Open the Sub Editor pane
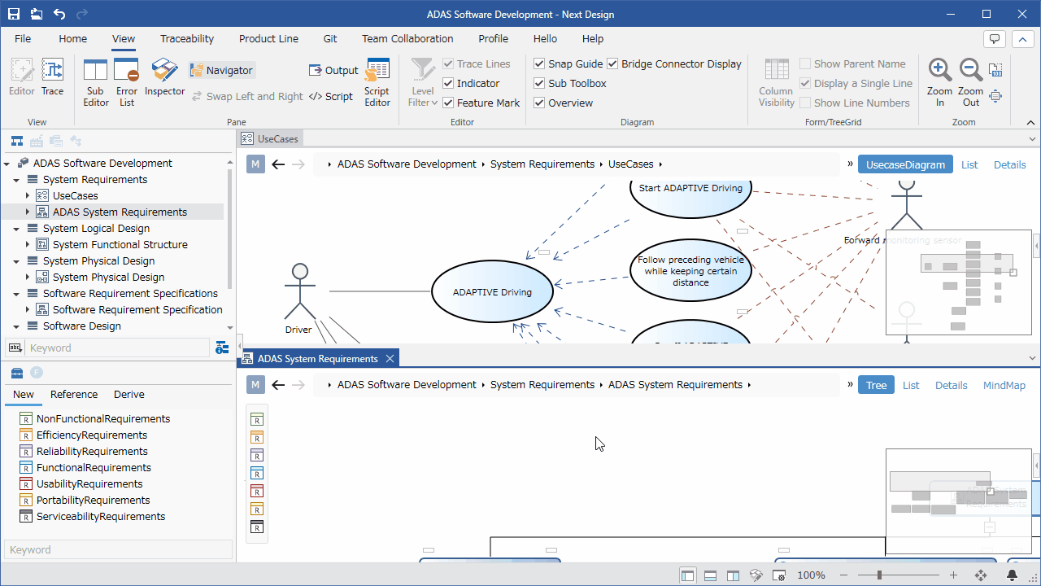 tap(95, 82)
